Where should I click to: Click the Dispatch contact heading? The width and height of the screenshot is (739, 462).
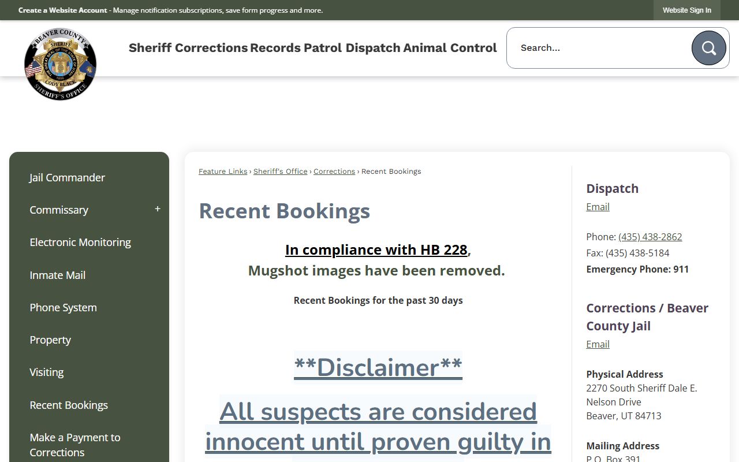point(612,188)
